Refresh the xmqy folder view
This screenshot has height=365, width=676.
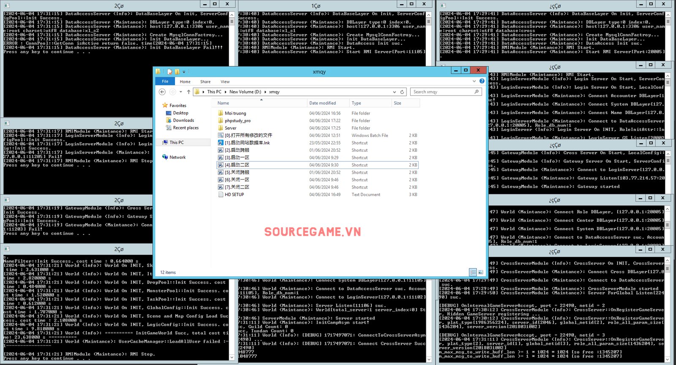(402, 92)
